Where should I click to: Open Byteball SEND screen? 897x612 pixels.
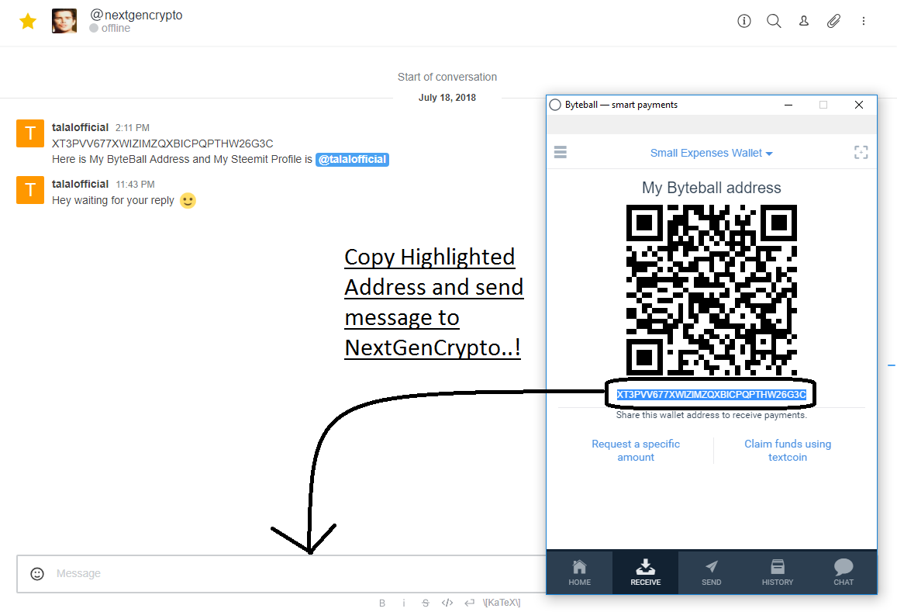click(711, 572)
